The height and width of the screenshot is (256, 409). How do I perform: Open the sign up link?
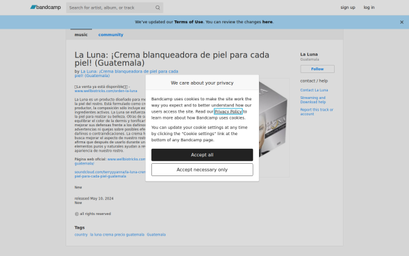[x=348, y=8]
